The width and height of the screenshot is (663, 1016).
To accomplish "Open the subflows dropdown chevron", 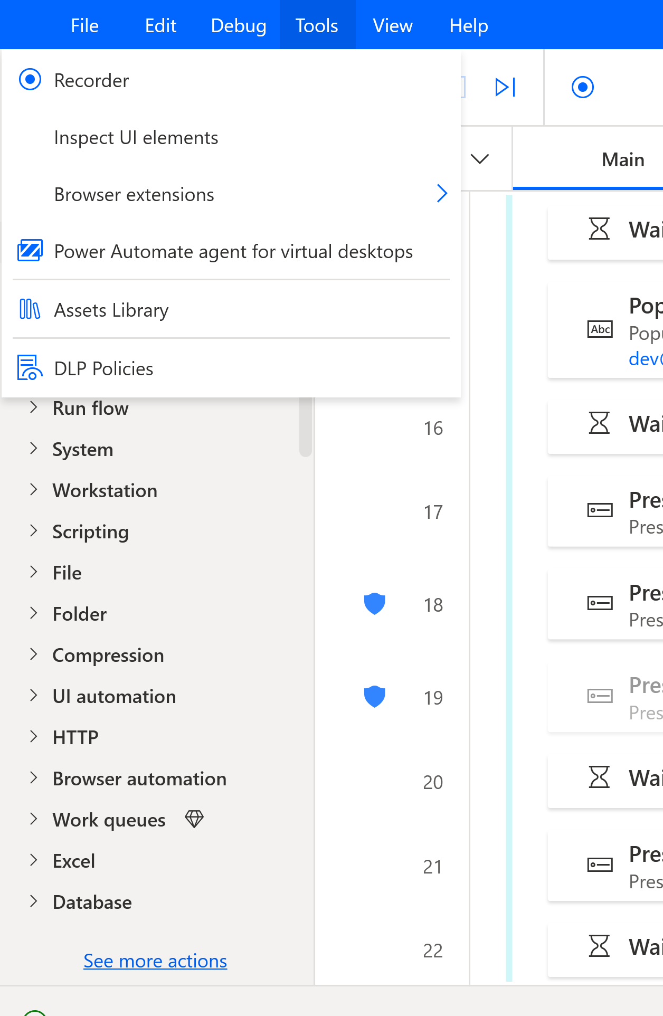I will coord(480,159).
